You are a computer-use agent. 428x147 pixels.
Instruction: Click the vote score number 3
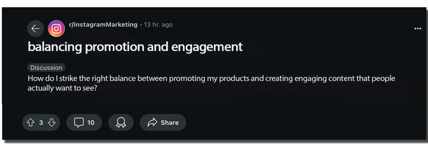point(41,123)
